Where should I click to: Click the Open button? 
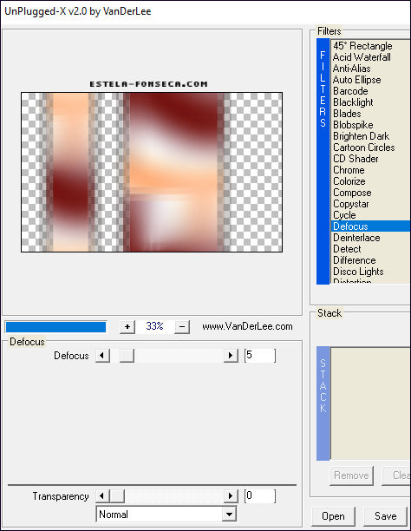(x=333, y=516)
